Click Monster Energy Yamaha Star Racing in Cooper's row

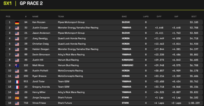78,28
